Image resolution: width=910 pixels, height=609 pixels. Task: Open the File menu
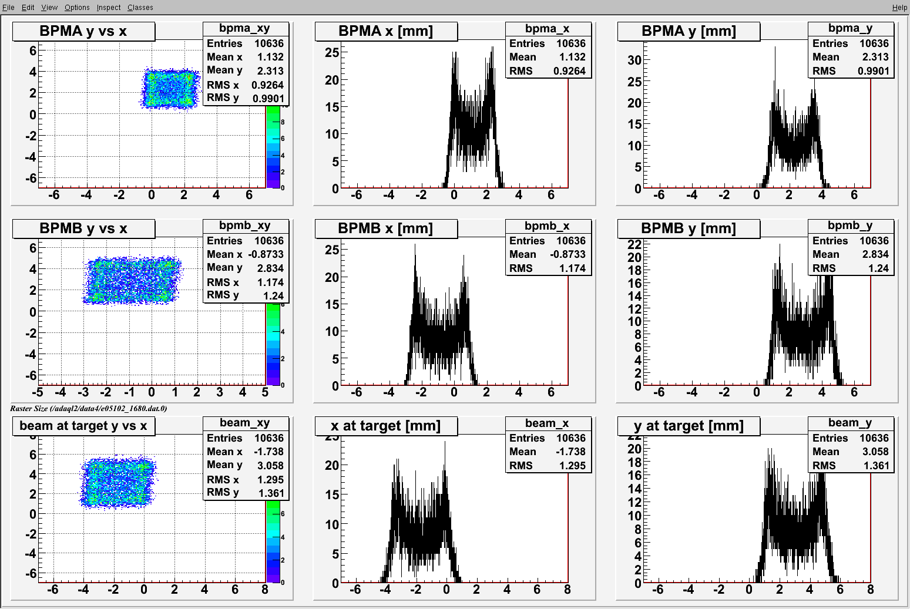click(x=8, y=7)
